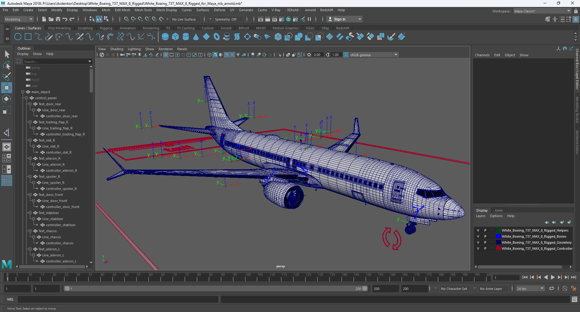Create a NURBS cube from shelf
The width and height of the screenshot is (580, 312).
coord(176,37)
